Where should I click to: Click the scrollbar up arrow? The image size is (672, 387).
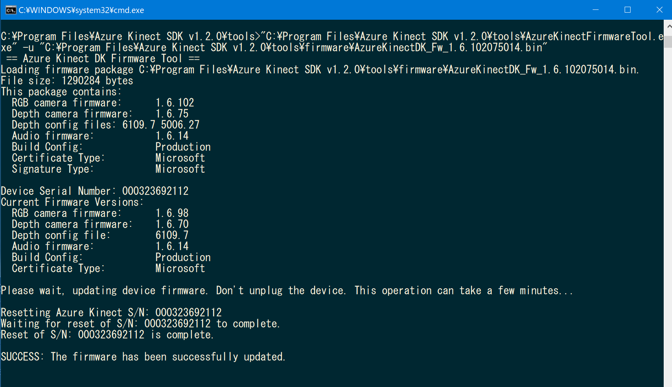coord(668,26)
